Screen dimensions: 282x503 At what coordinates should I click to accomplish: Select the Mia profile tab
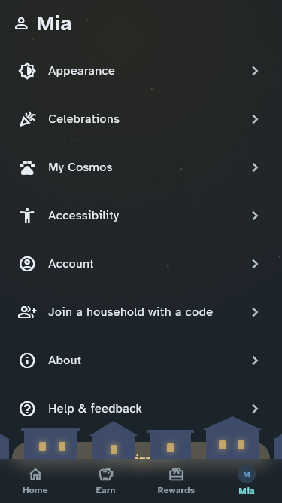click(247, 480)
